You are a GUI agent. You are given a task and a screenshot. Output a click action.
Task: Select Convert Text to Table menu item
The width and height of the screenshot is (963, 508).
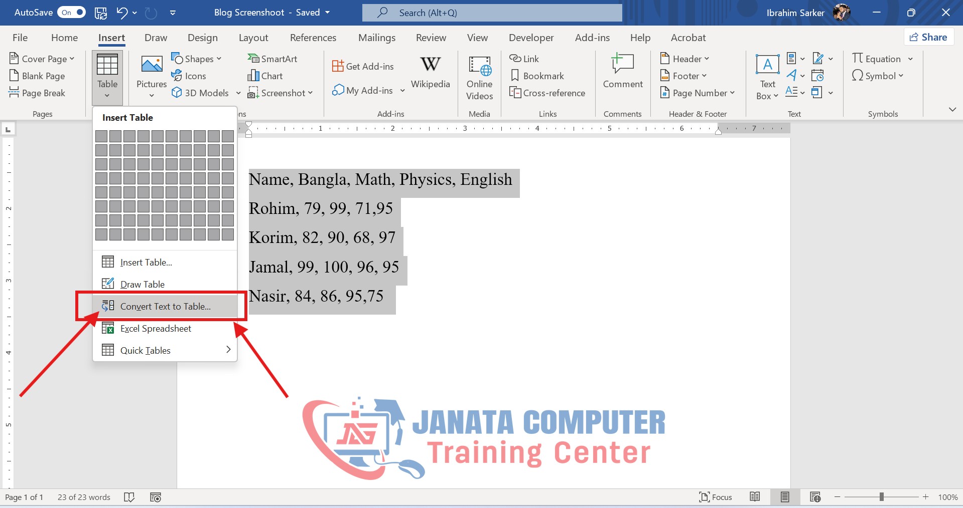pos(165,306)
